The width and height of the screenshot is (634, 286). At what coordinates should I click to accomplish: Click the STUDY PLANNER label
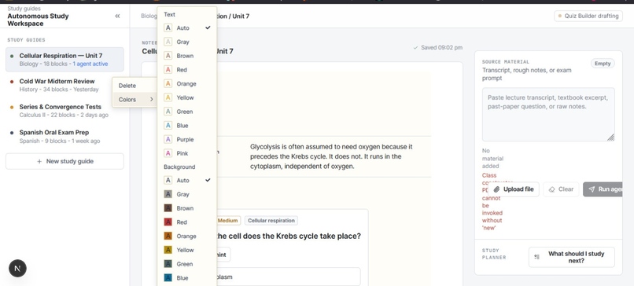pos(494,254)
